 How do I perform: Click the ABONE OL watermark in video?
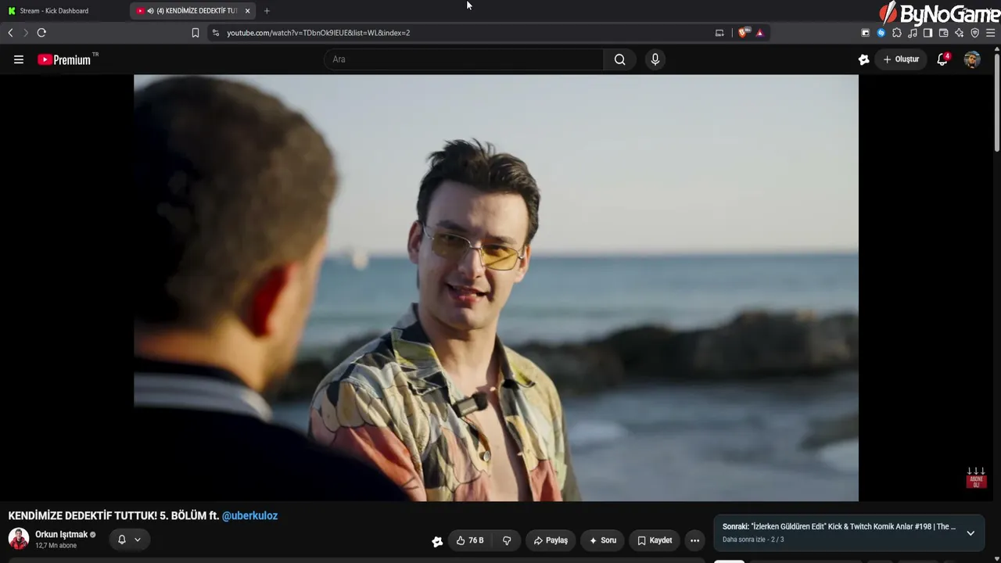click(976, 478)
